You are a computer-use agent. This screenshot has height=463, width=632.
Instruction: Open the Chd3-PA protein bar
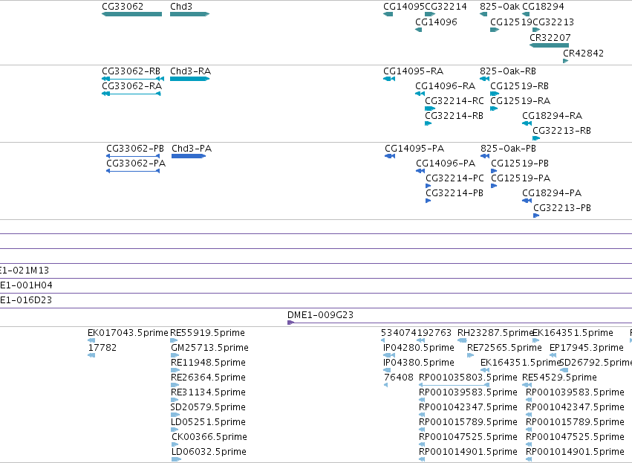point(189,156)
